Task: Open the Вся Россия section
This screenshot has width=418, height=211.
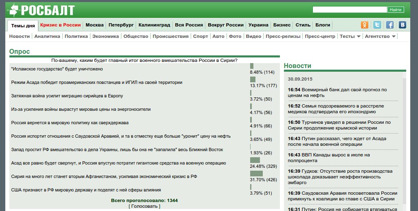Action: point(189,25)
